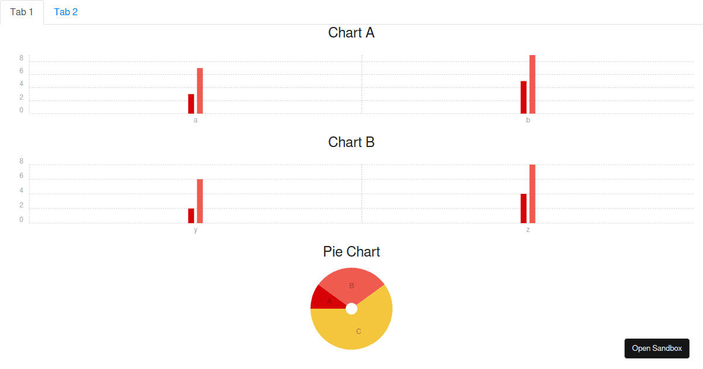Switch to Tab 2
Screen dimensions: 703x369
click(66, 12)
